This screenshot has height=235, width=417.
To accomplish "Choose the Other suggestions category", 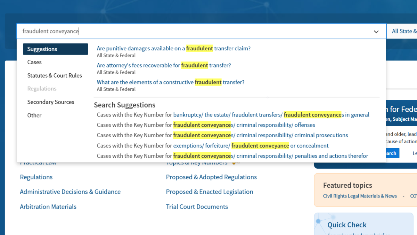I will [34, 115].
